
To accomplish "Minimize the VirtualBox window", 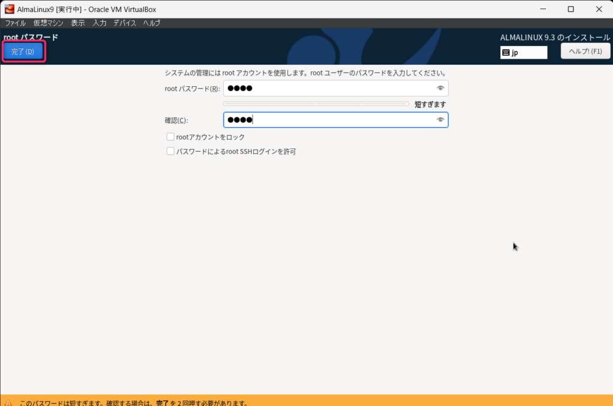I will point(543,9).
